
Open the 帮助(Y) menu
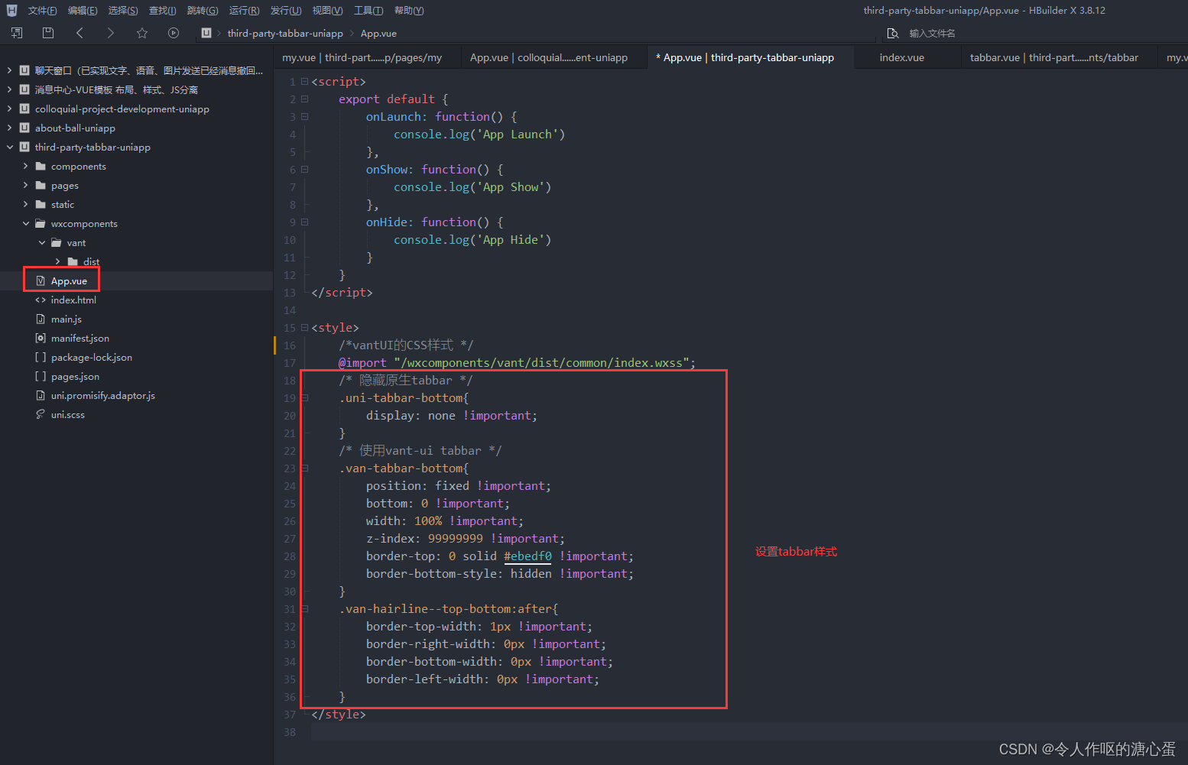(409, 11)
